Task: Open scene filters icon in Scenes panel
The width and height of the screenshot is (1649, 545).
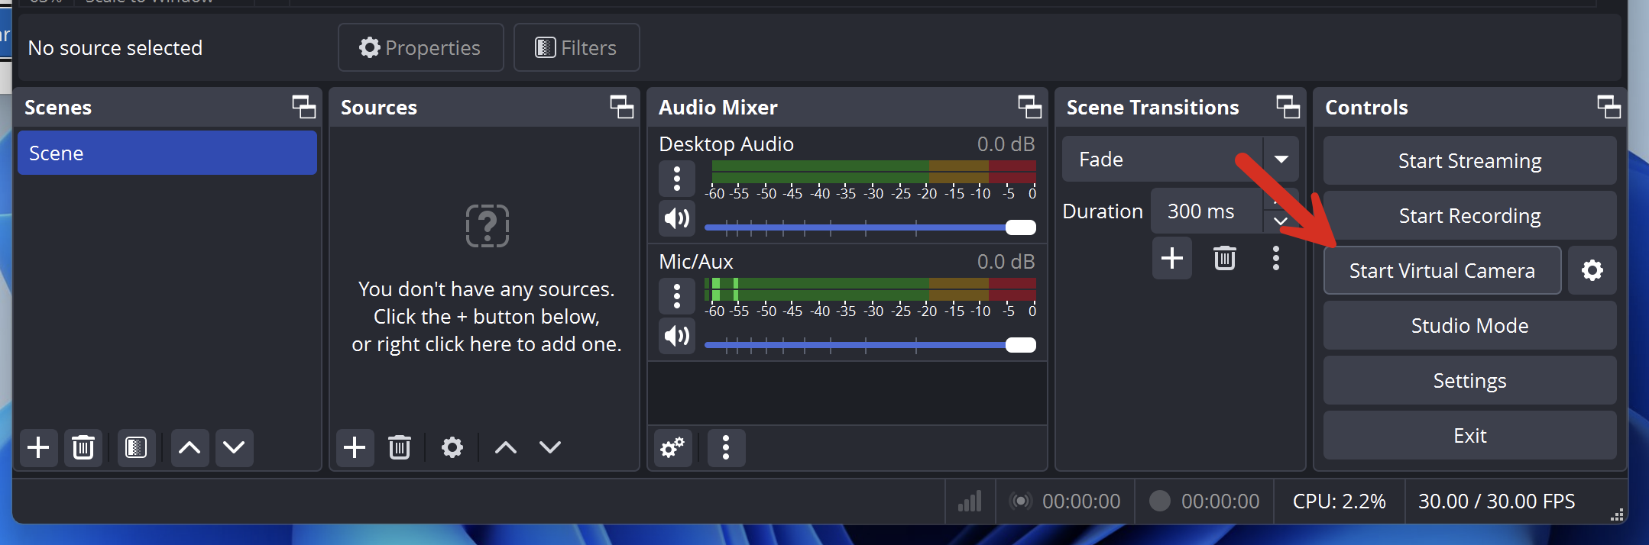Action: click(x=136, y=447)
